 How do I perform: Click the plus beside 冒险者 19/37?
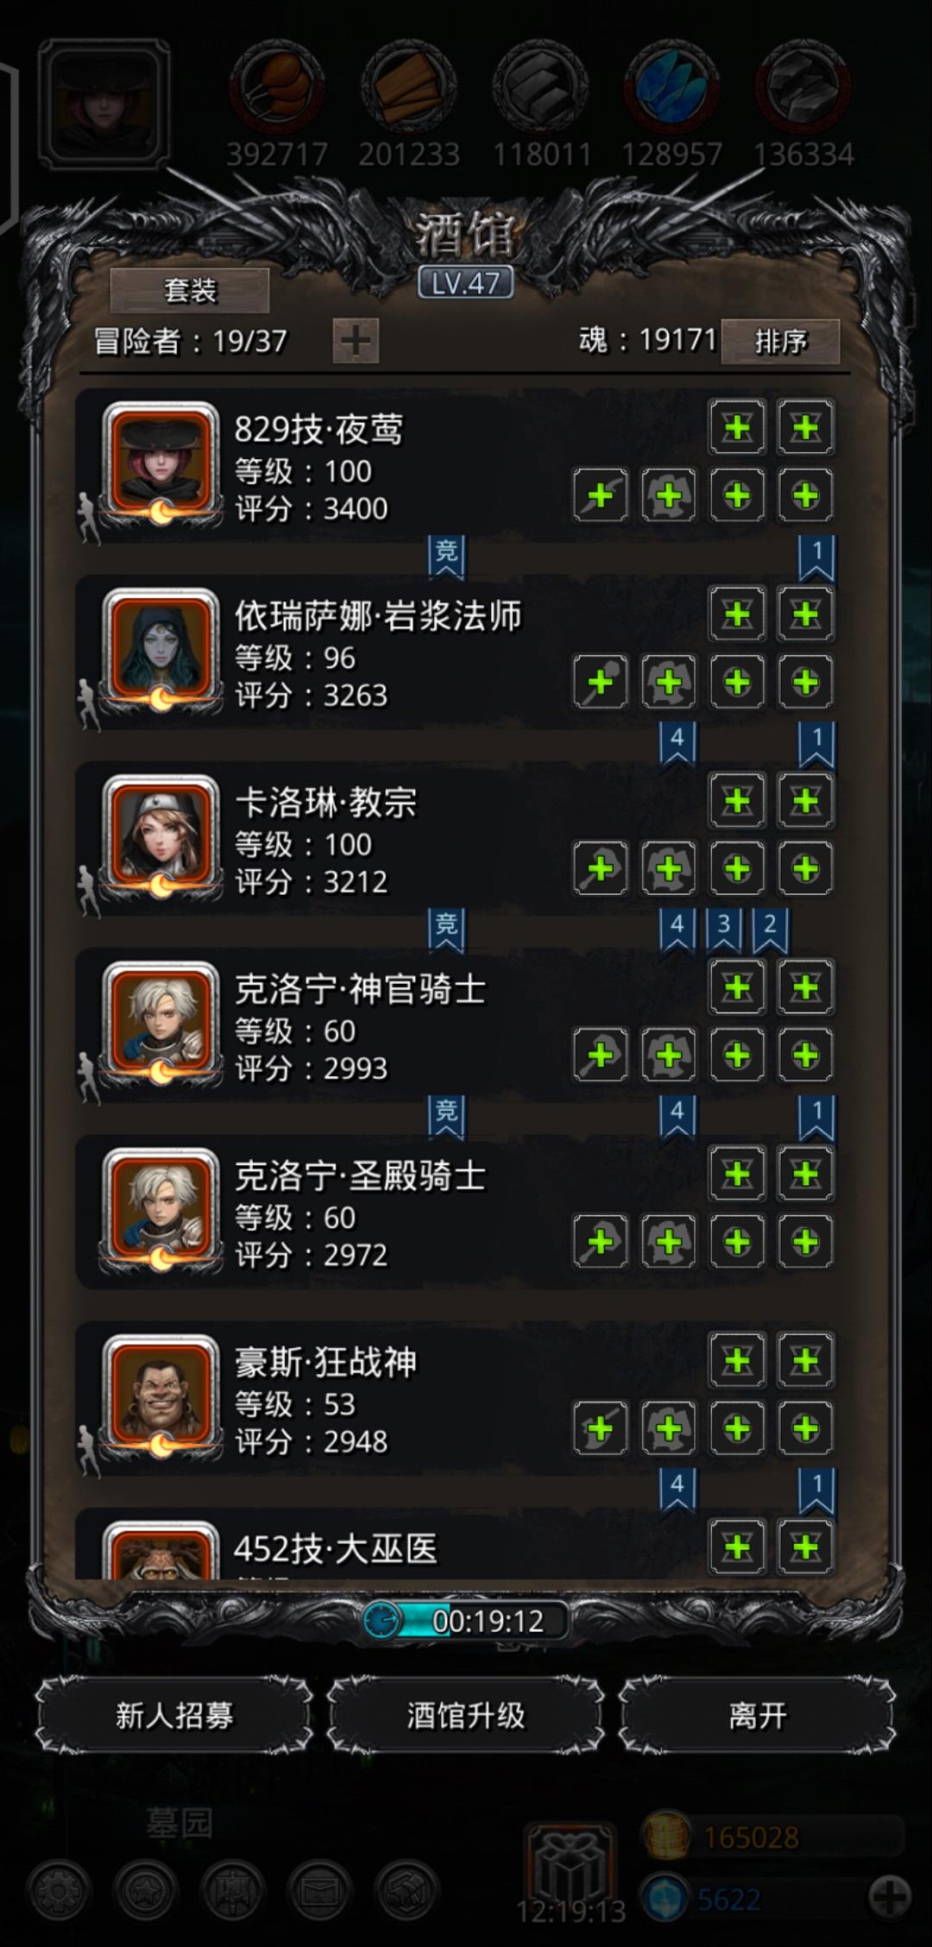click(356, 341)
